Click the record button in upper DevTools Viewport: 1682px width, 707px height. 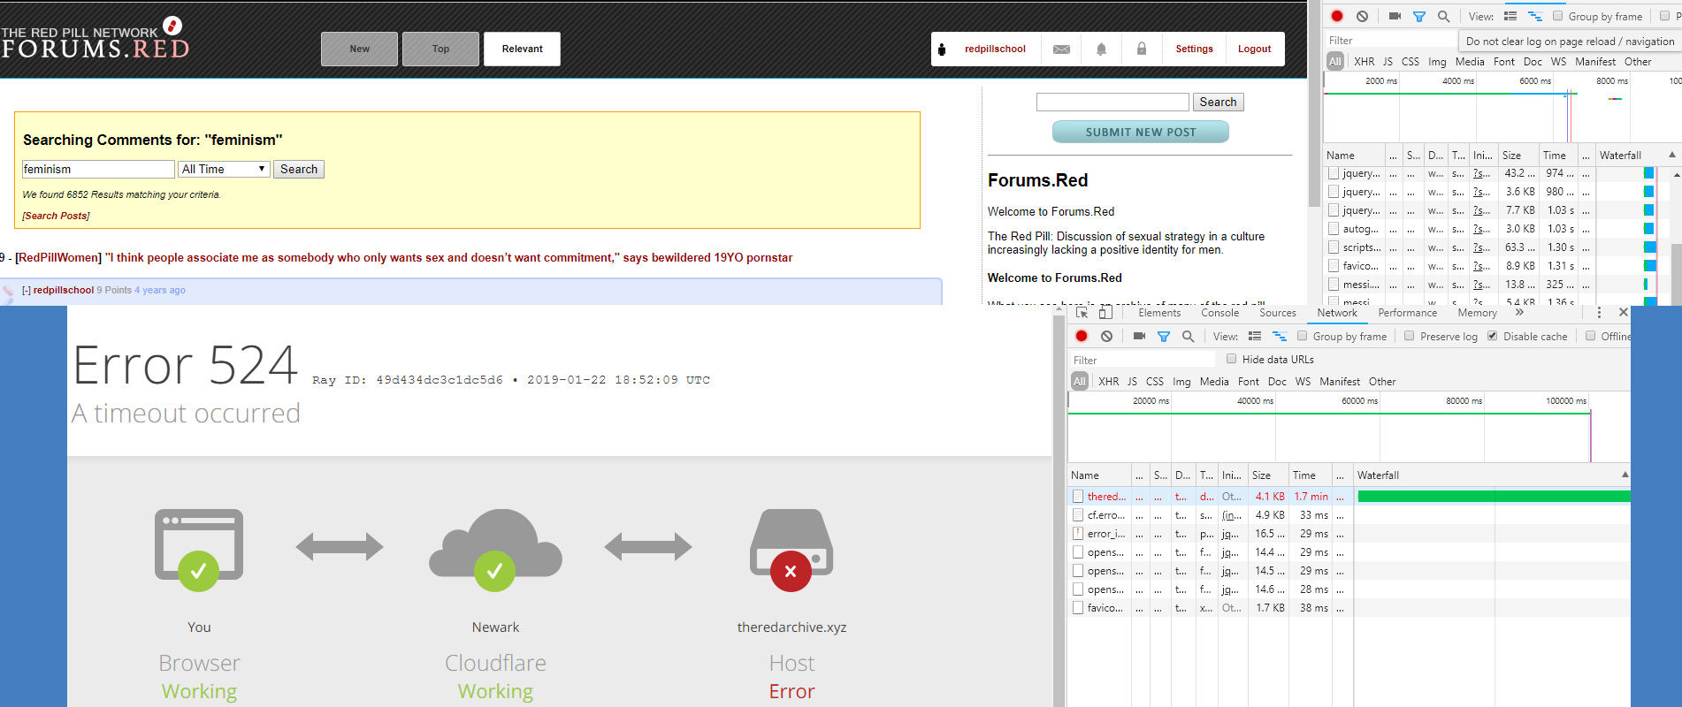[x=1337, y=16]
